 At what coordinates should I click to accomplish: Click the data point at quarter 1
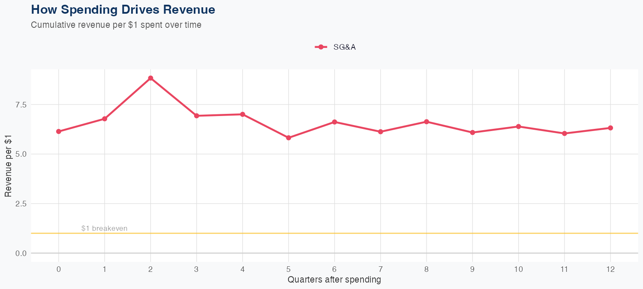(105, 119)
